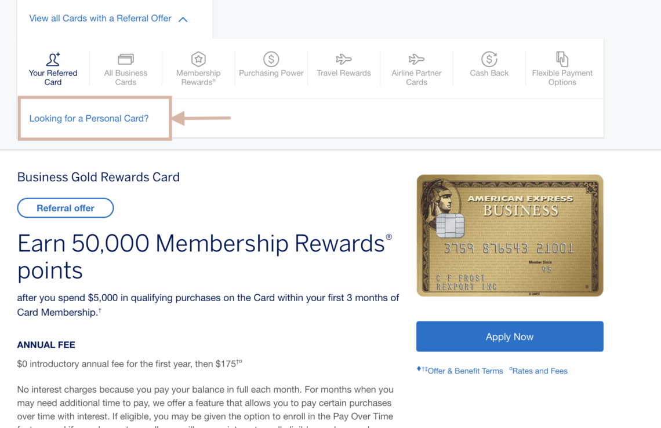Select the Cash Back circular arrow icon

coord(489,59)
